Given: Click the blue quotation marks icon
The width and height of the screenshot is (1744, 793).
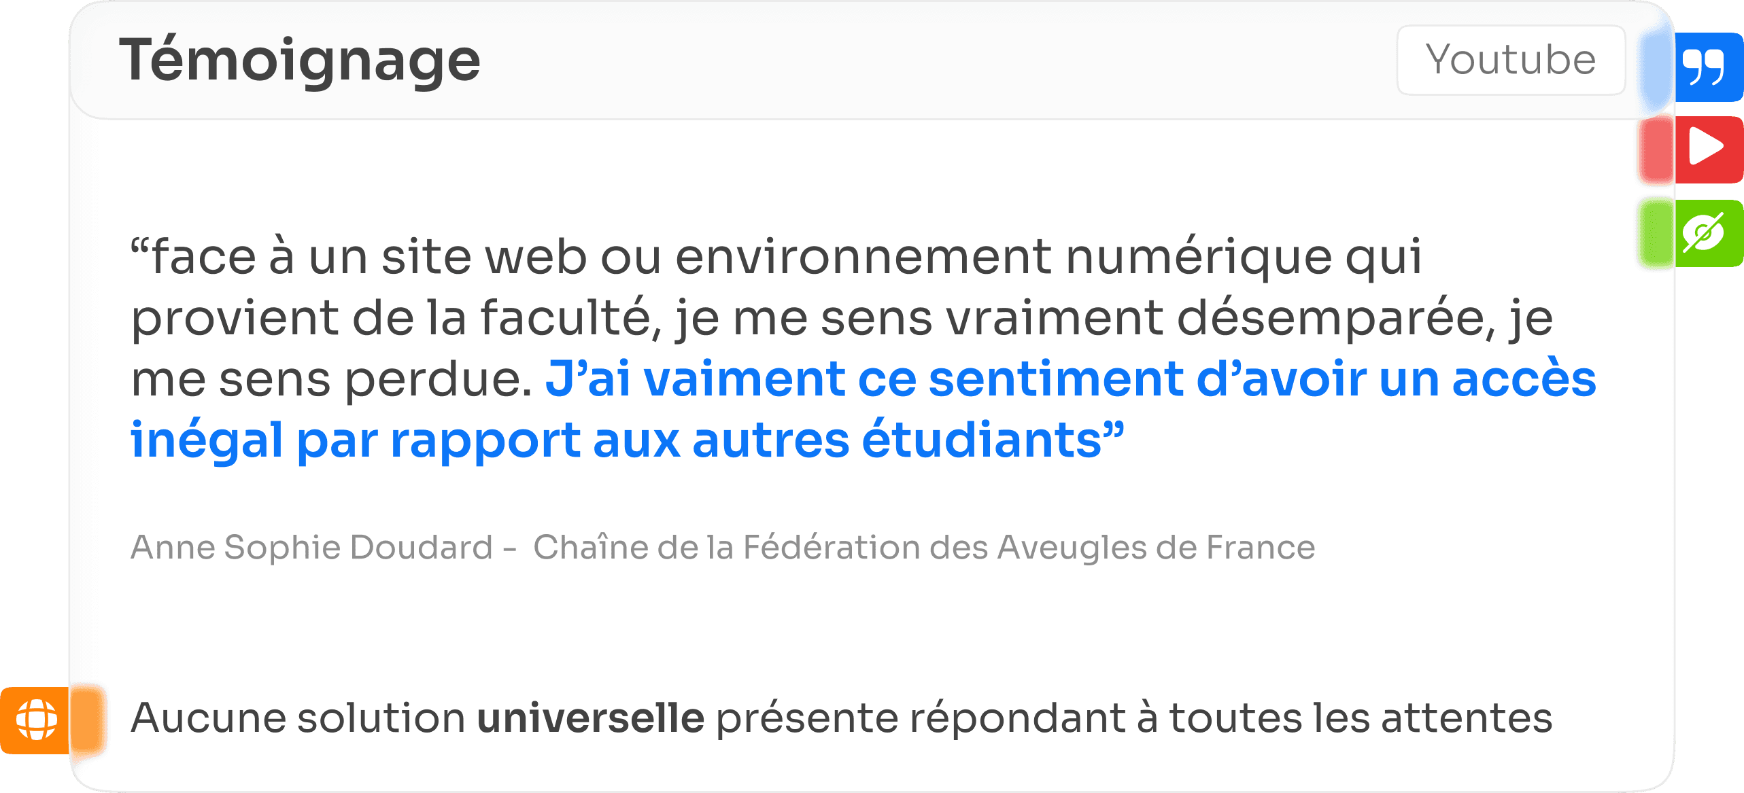Looking at the screenshot, I should 1708,67.
